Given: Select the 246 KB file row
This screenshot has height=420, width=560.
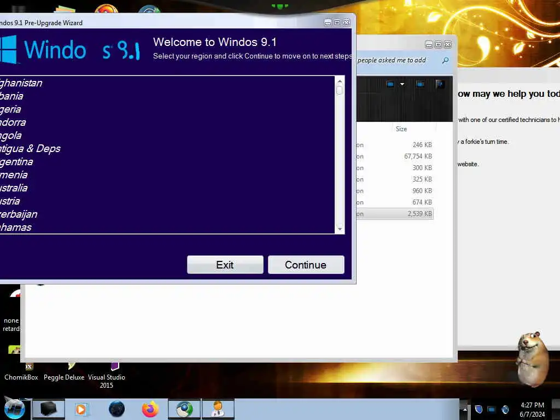Looking at the screenshot, I should (395, 144).
